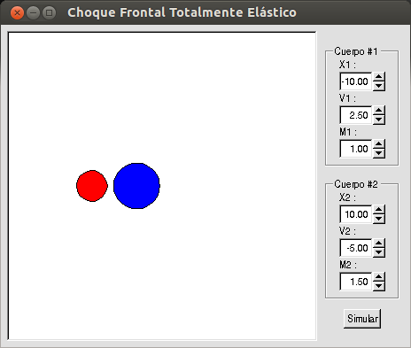Increase M2 value with up arrow
This screenshot has height=348, width=411.
coord(379,276)
